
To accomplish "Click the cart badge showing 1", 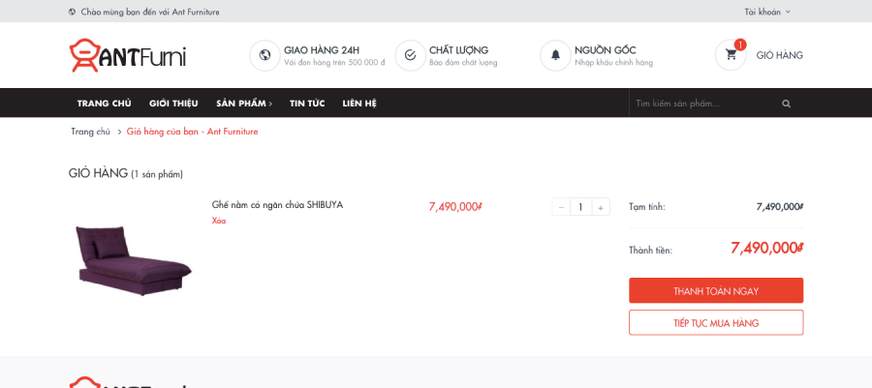I will [x=740, y=45].
